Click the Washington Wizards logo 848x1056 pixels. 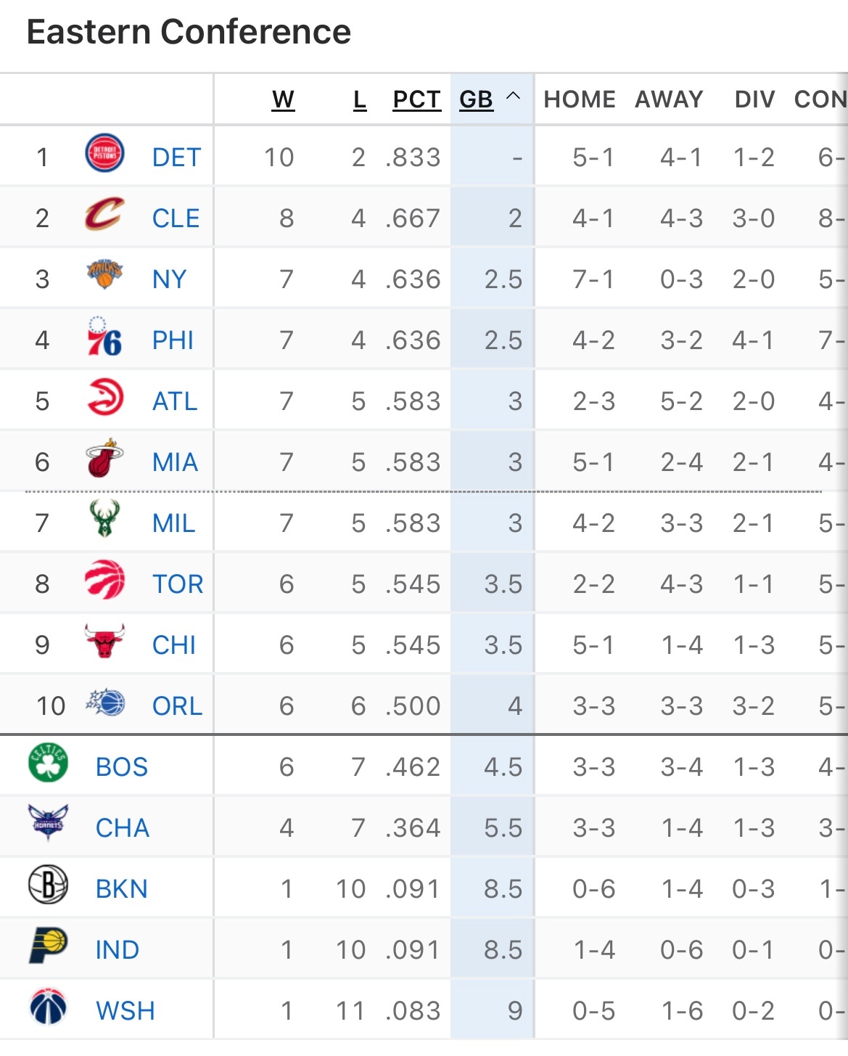[48, 1007]
